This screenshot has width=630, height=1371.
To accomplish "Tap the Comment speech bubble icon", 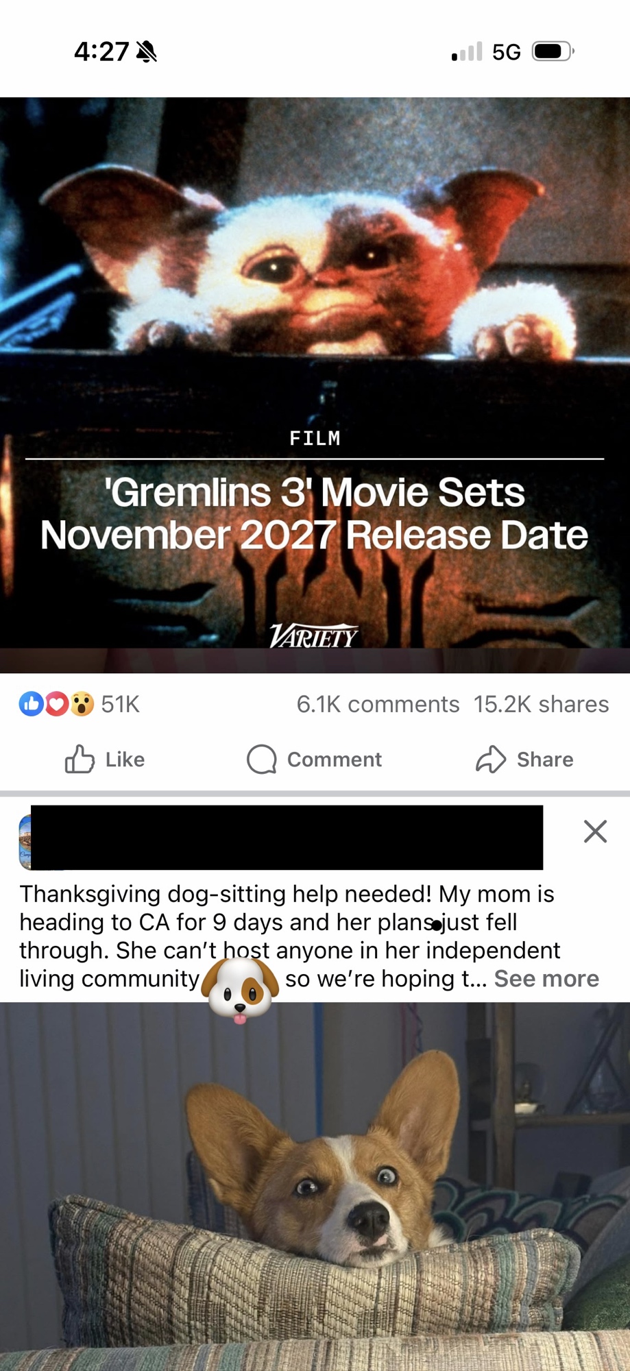I will 261,760.
